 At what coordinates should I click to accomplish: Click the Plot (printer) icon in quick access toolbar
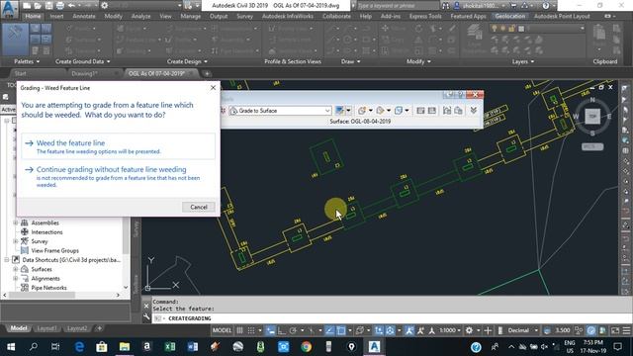[x=60, y=6]
